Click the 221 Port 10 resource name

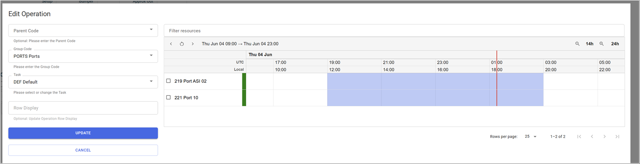point(186,98)
